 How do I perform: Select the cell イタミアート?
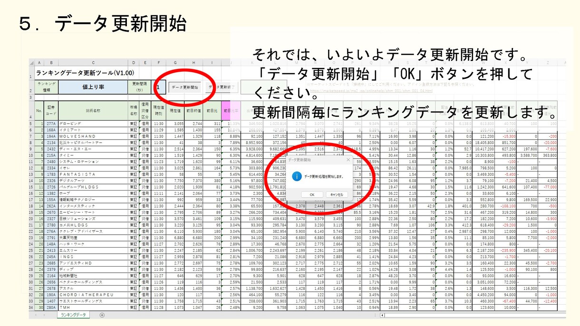tap(93, 130)
